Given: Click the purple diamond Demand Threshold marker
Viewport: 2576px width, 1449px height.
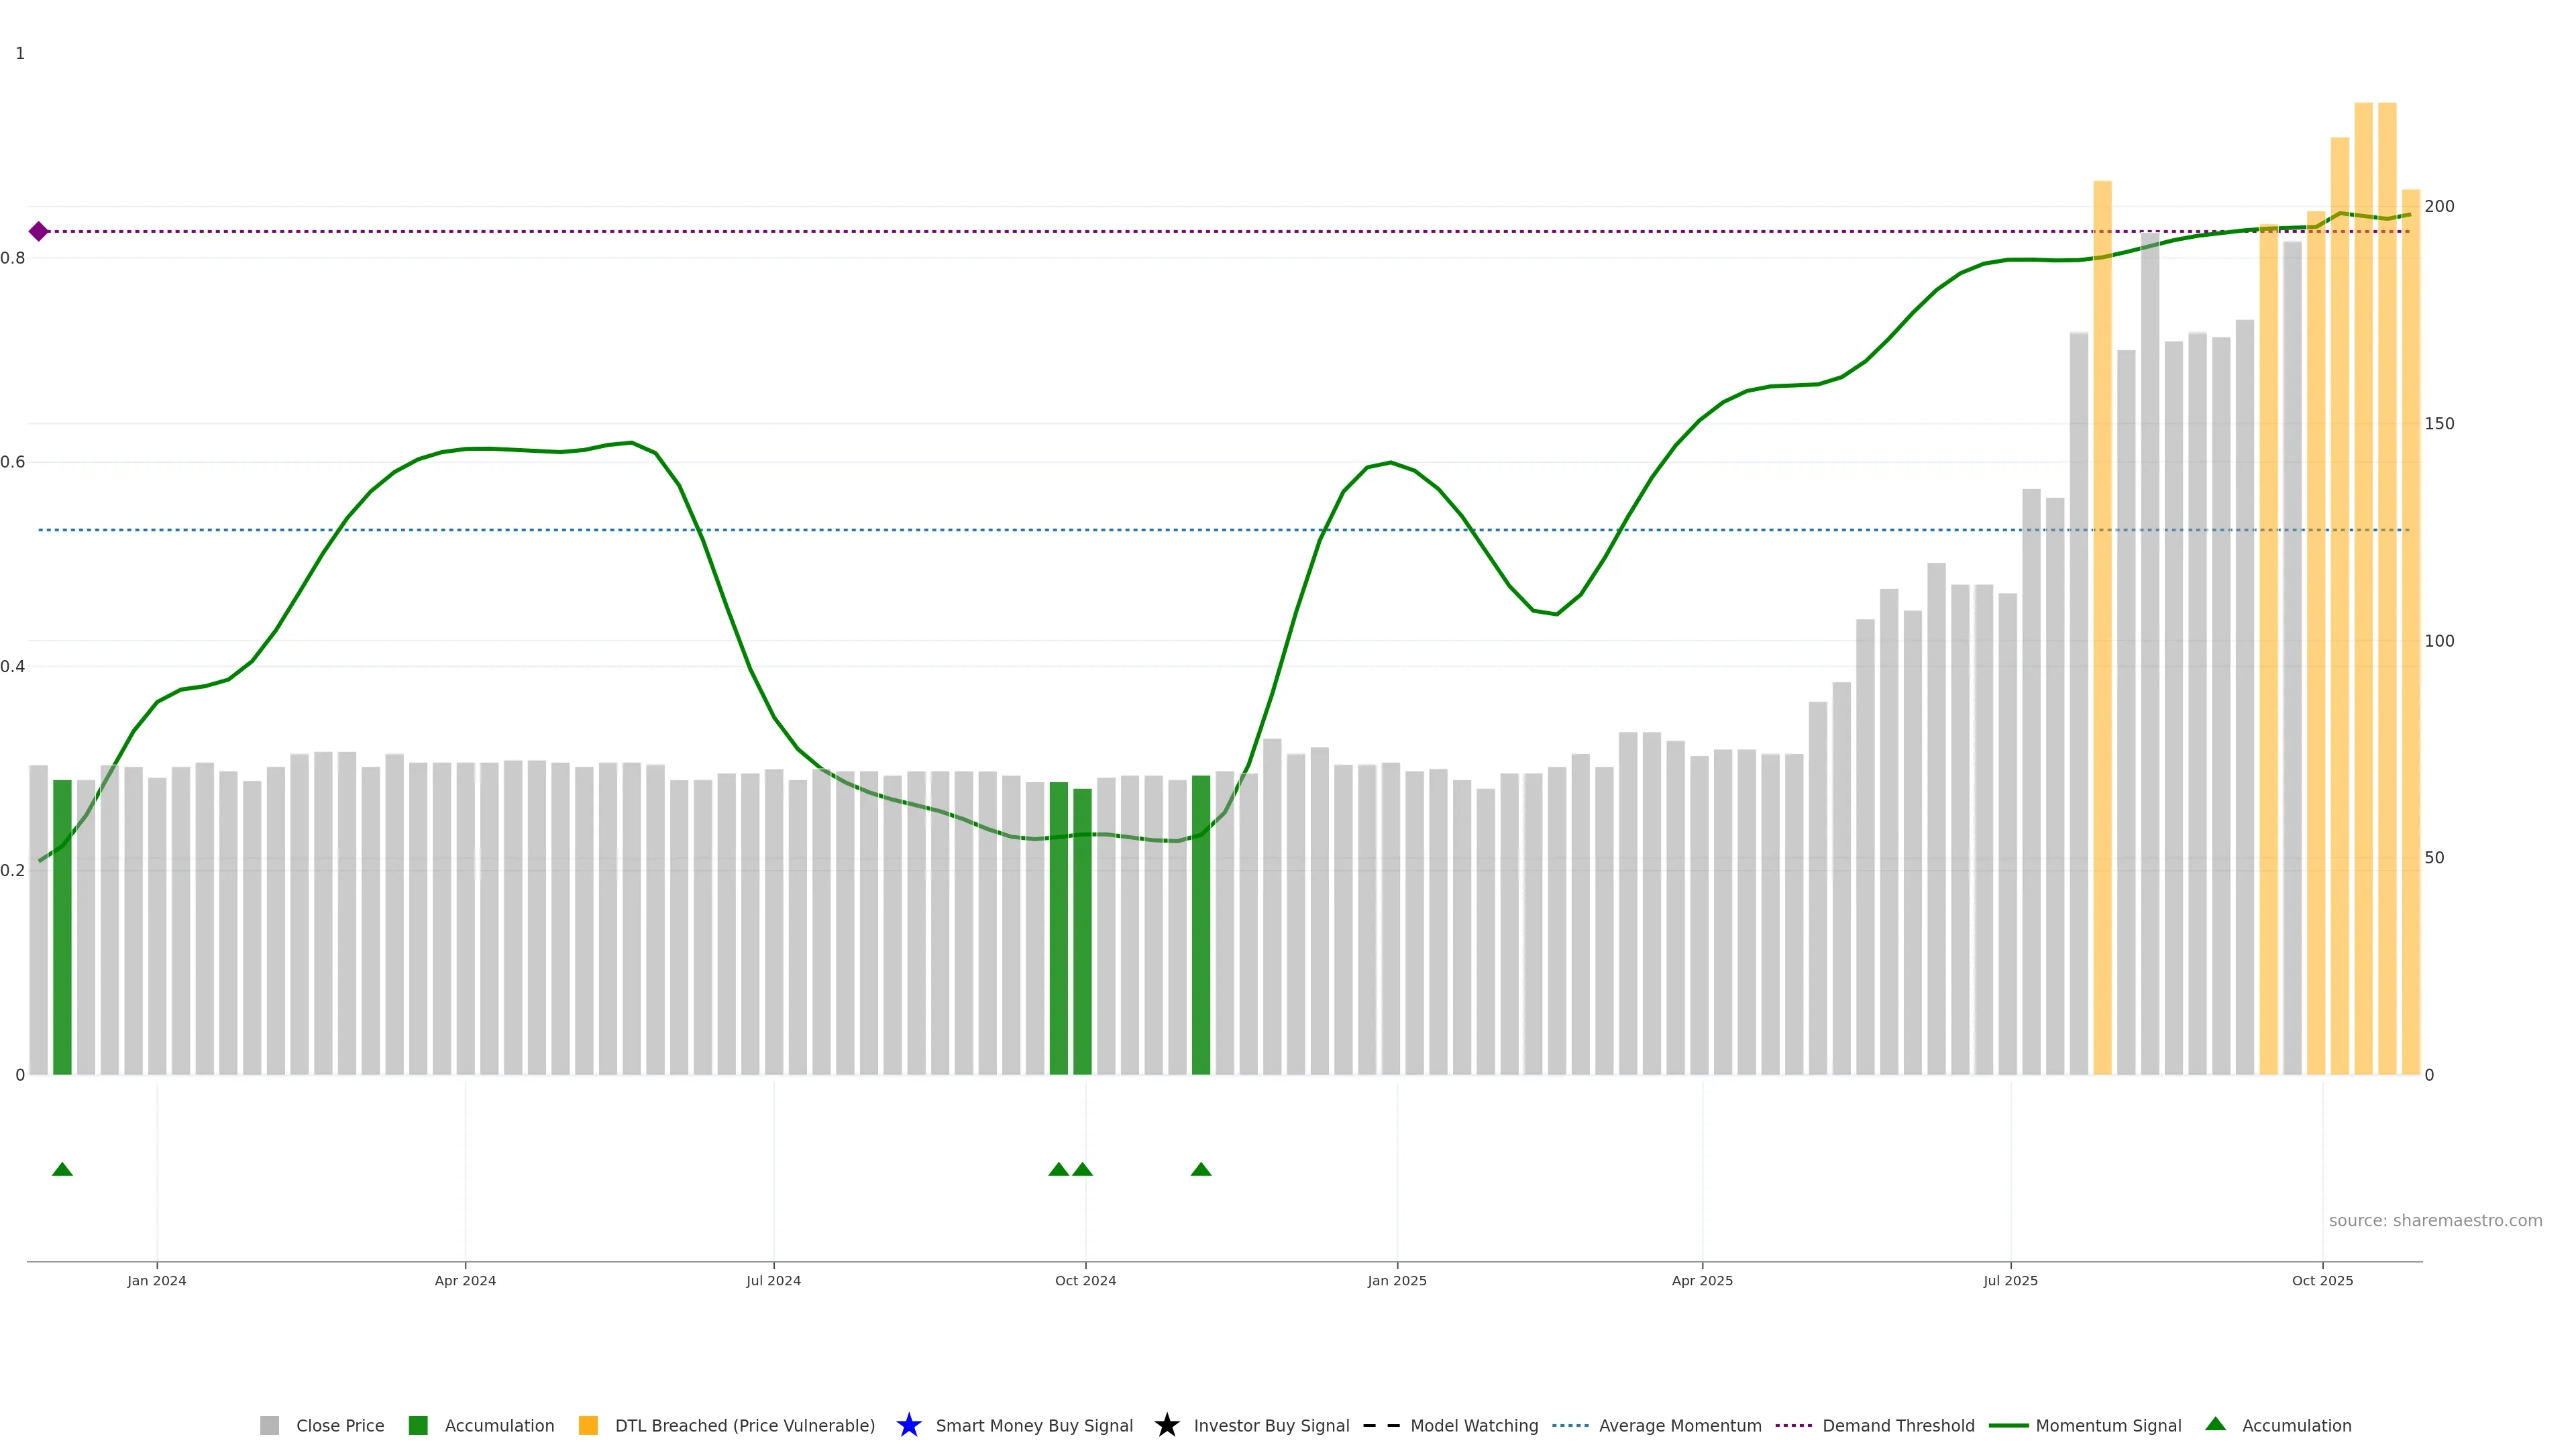Looking at the screenshot, I should tap(38, 232).
